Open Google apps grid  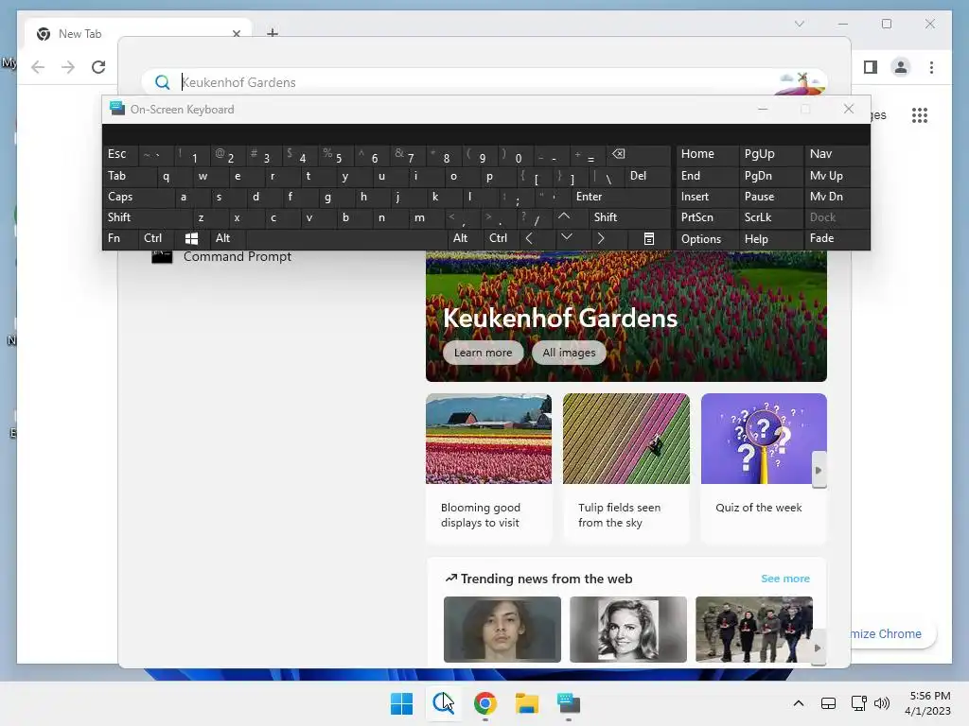(920, 114)
